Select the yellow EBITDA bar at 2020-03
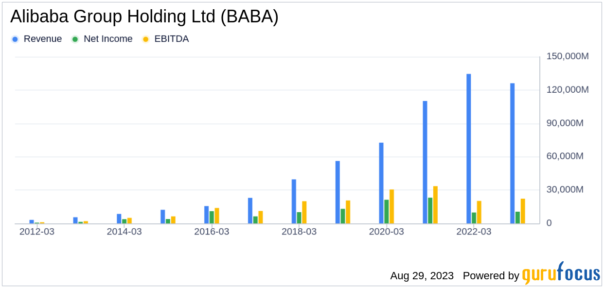This screenshot has width=604, height=288. click(392, 206)
